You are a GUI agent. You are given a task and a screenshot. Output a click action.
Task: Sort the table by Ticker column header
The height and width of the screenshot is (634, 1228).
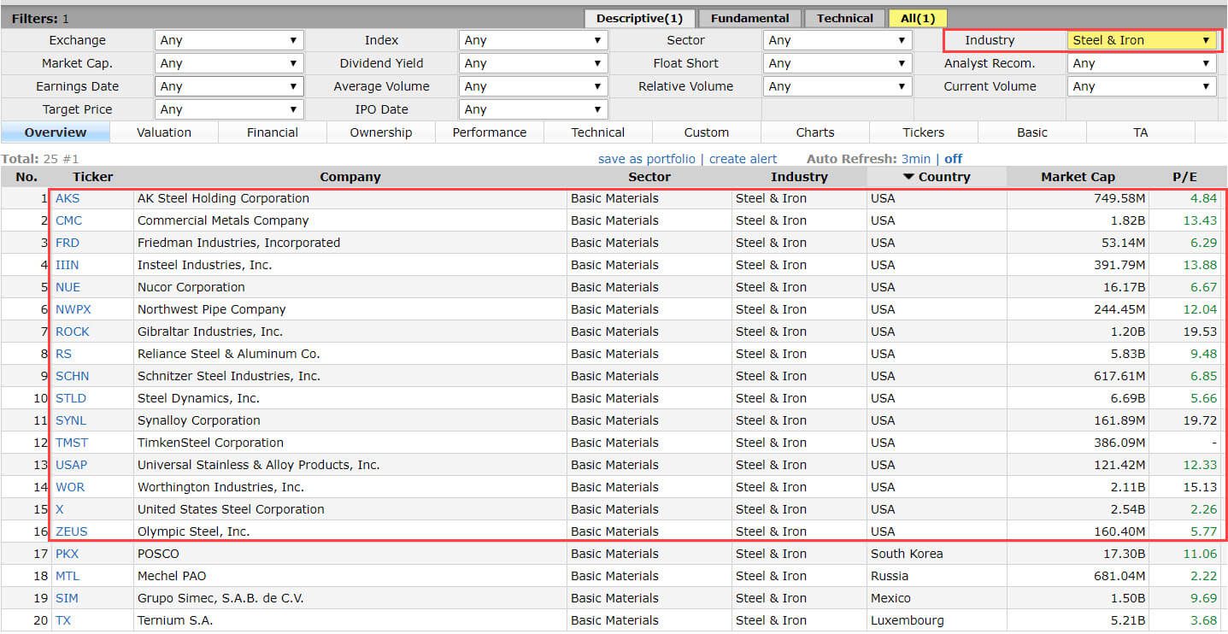tap(92, 177)
